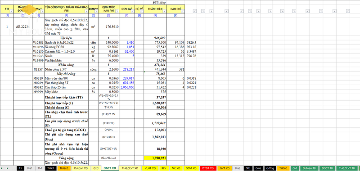Screen dimensions: 360x171
Task: Select the quantity cell 176.5610
Action: [x=109, y=27]
